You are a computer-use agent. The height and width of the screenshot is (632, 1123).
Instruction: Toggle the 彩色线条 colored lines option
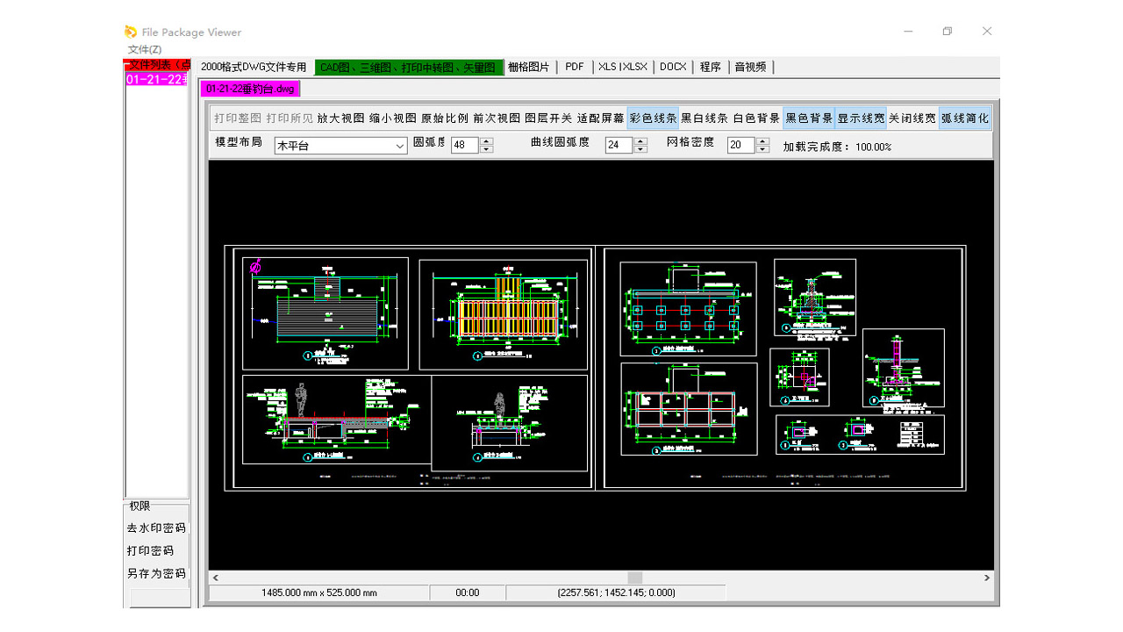coord(653,118)
